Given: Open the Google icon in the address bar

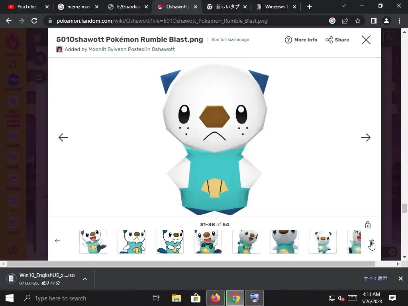Looking at the screenshot, I should click(x=332, y=21).
